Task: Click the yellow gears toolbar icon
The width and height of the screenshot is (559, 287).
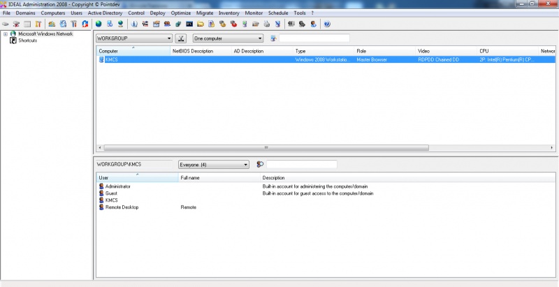Action: (x=222, y=24)
